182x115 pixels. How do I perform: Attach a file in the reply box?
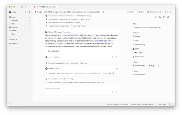(x=112, y=57)
